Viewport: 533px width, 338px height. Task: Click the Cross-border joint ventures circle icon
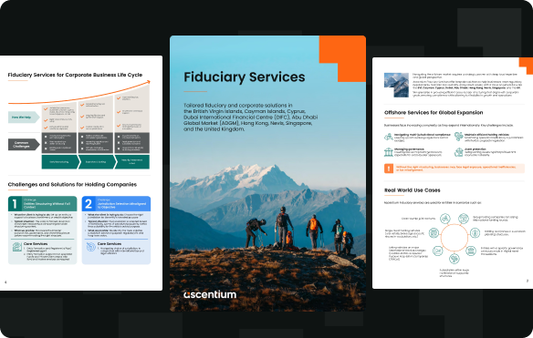click(x=445, y=219)
